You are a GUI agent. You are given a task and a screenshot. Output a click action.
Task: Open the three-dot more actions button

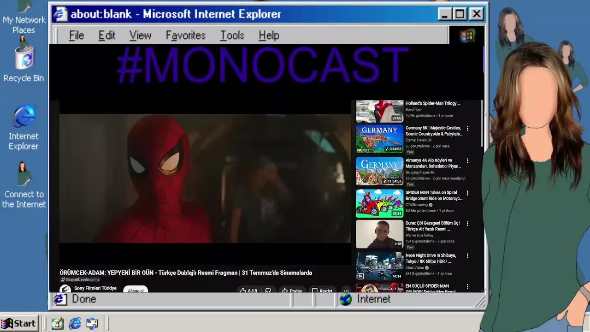coord(346,290)
